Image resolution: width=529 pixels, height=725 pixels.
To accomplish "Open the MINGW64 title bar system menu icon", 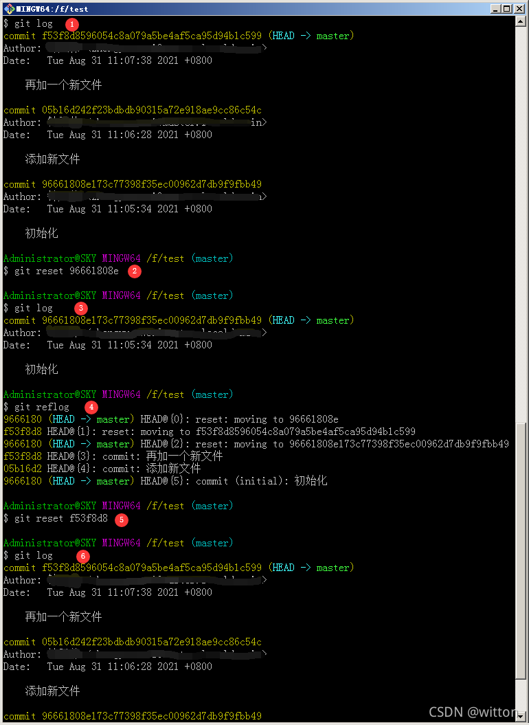I will point(9,8).
